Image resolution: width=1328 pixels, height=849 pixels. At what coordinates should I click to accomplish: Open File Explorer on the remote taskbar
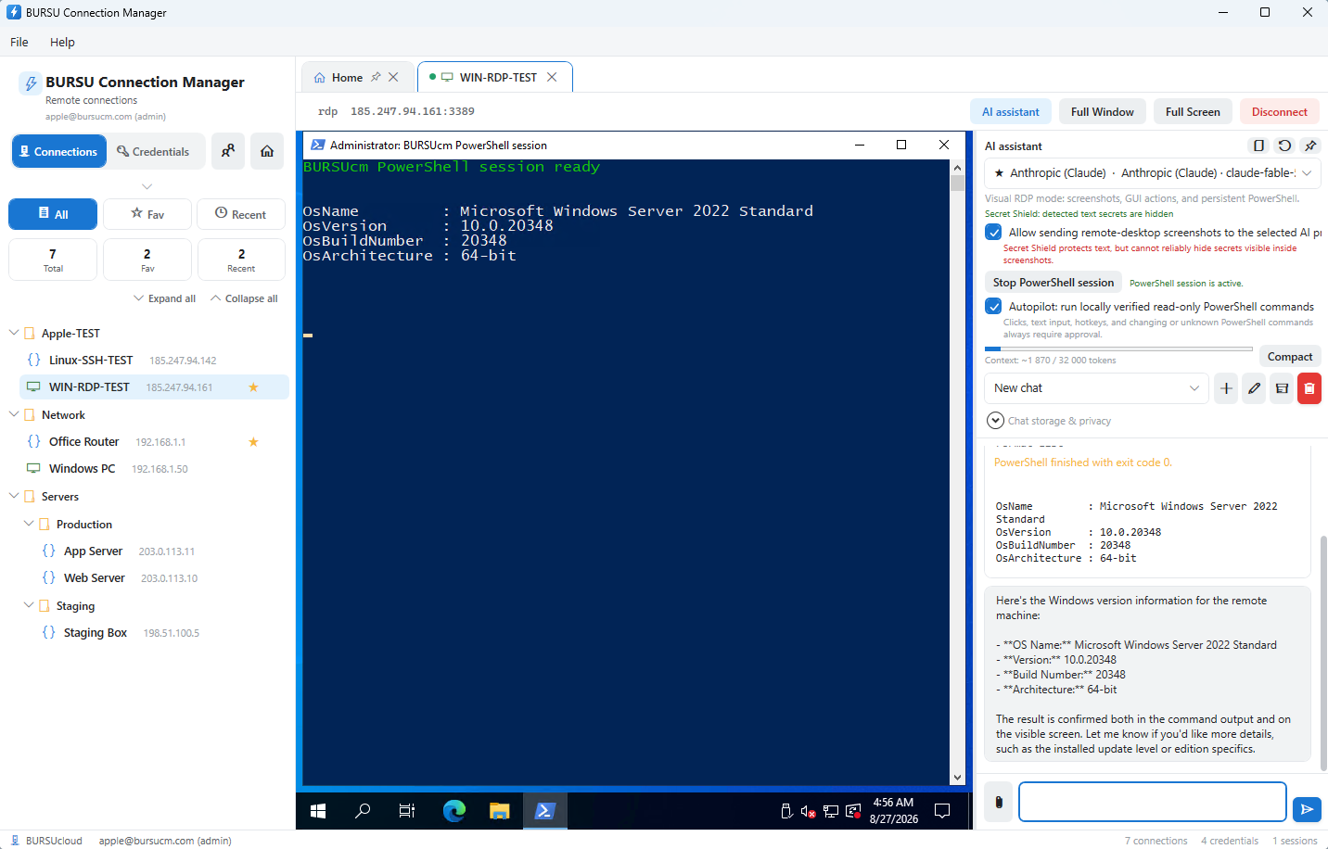[500, 811]
